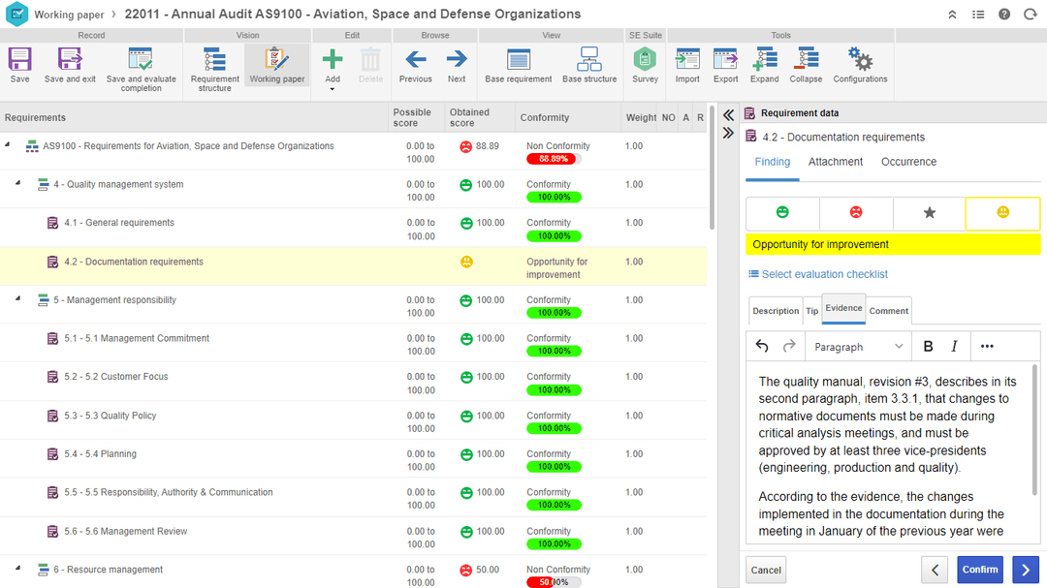This screenshot has height=588, width=1047.
Task: Open the SE Suite Survey icon
Action: pos(645,59)
